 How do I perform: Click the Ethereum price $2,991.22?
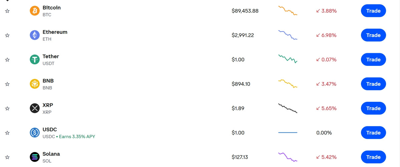tap(243, 35)
